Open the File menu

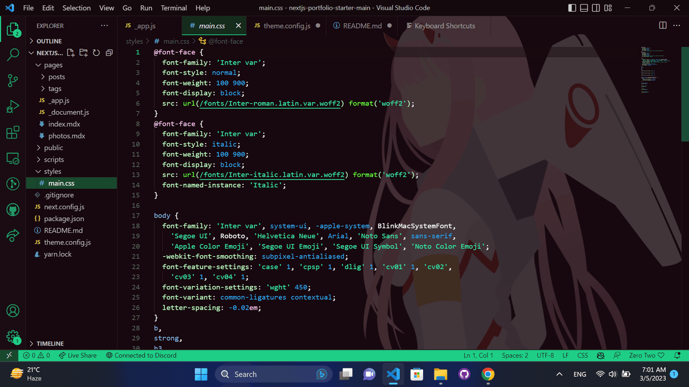(28, 8)
